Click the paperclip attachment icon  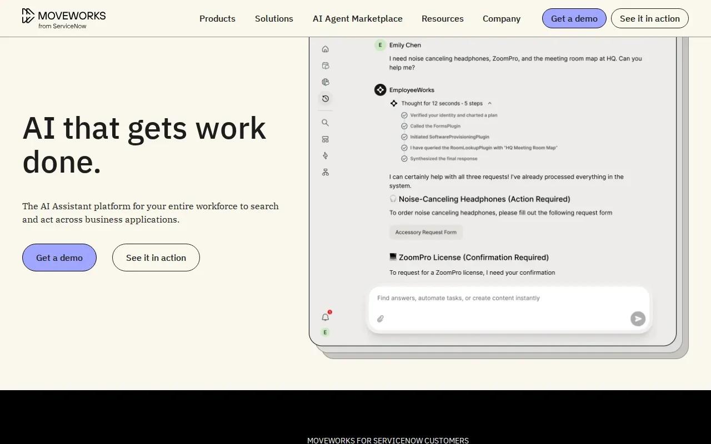click(380, 319)
